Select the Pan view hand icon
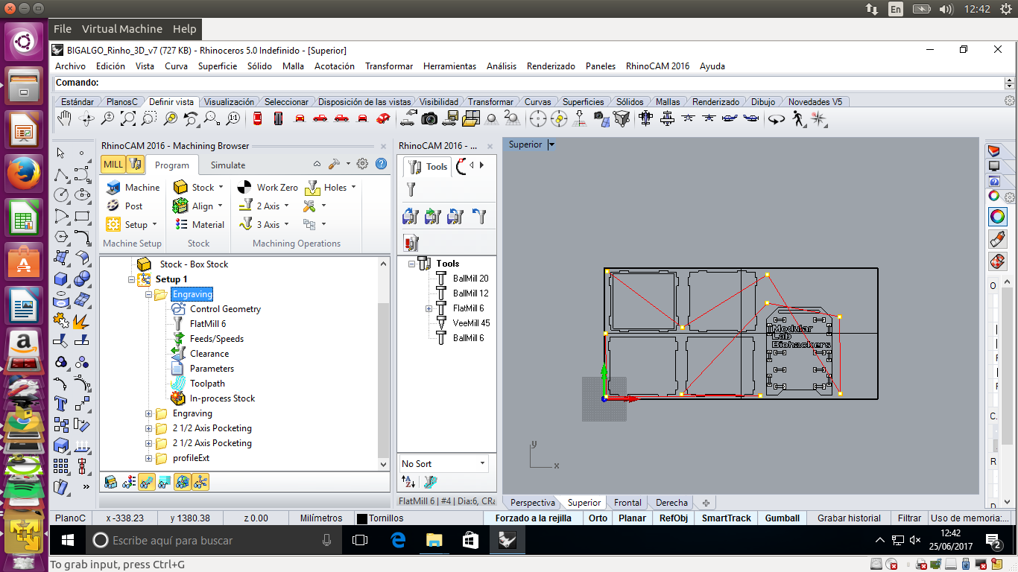 pos(65,118)
